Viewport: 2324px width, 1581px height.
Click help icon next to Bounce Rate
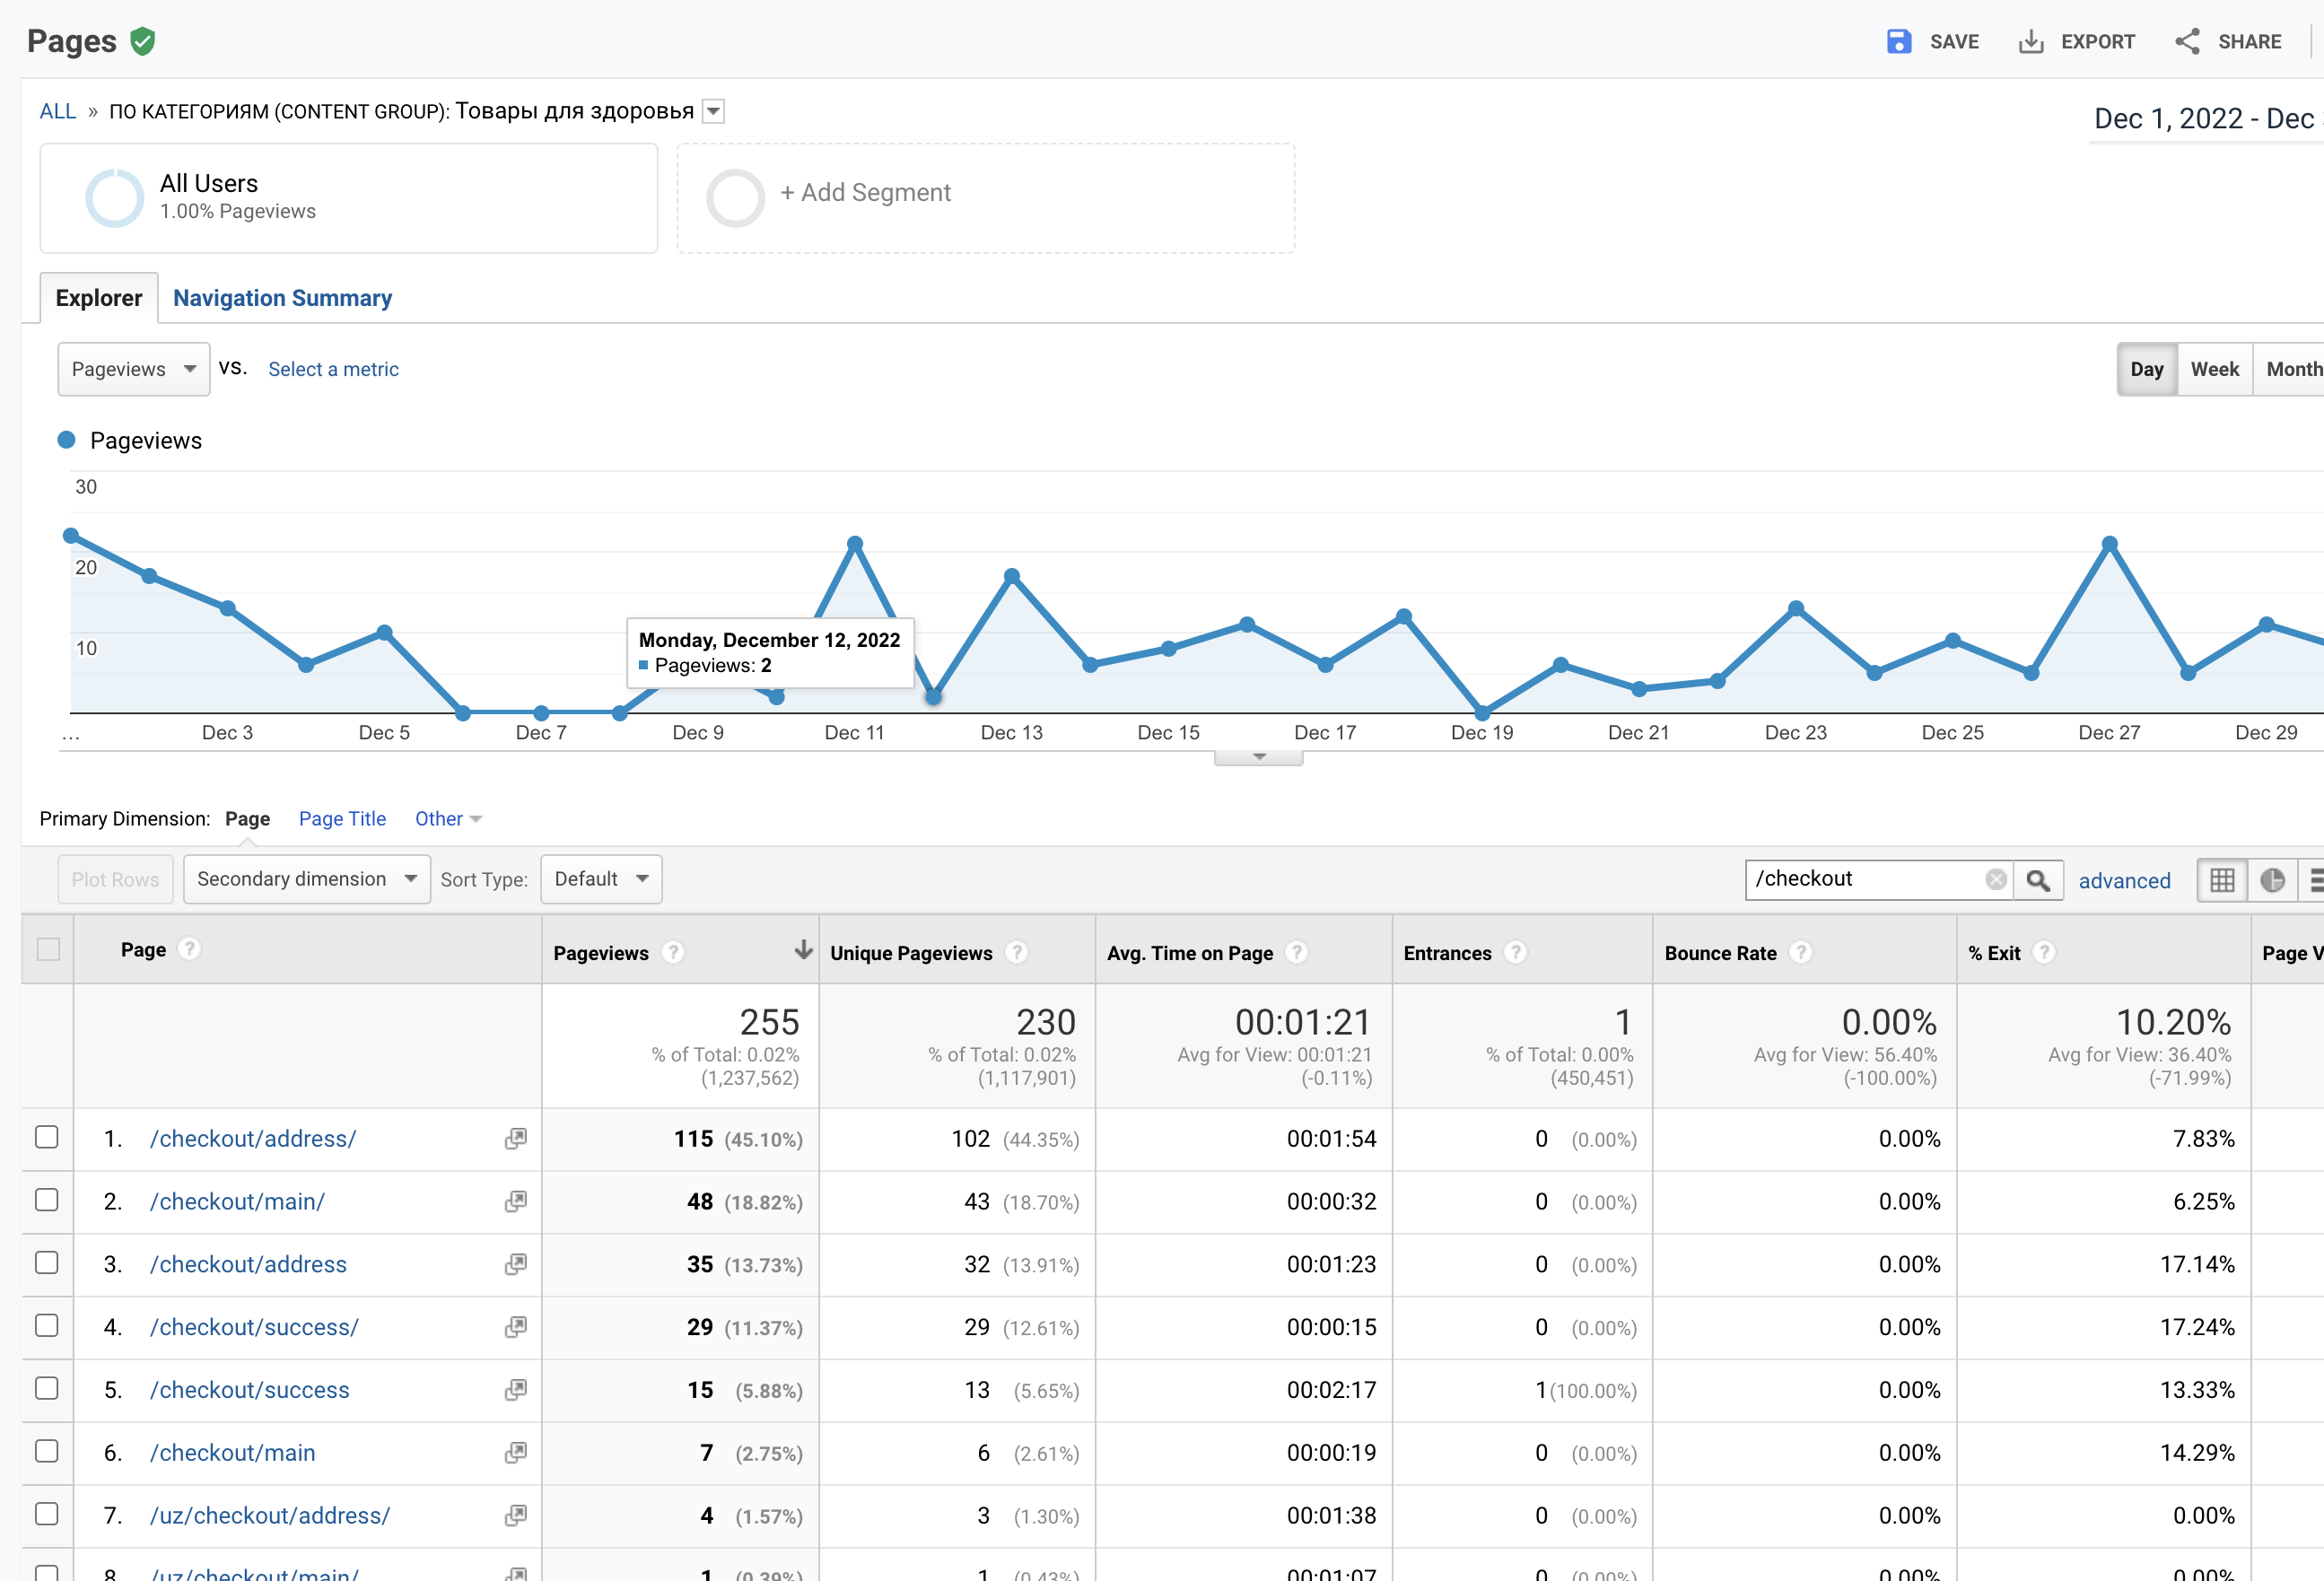pyautogui.click(x=1801, y=952)
